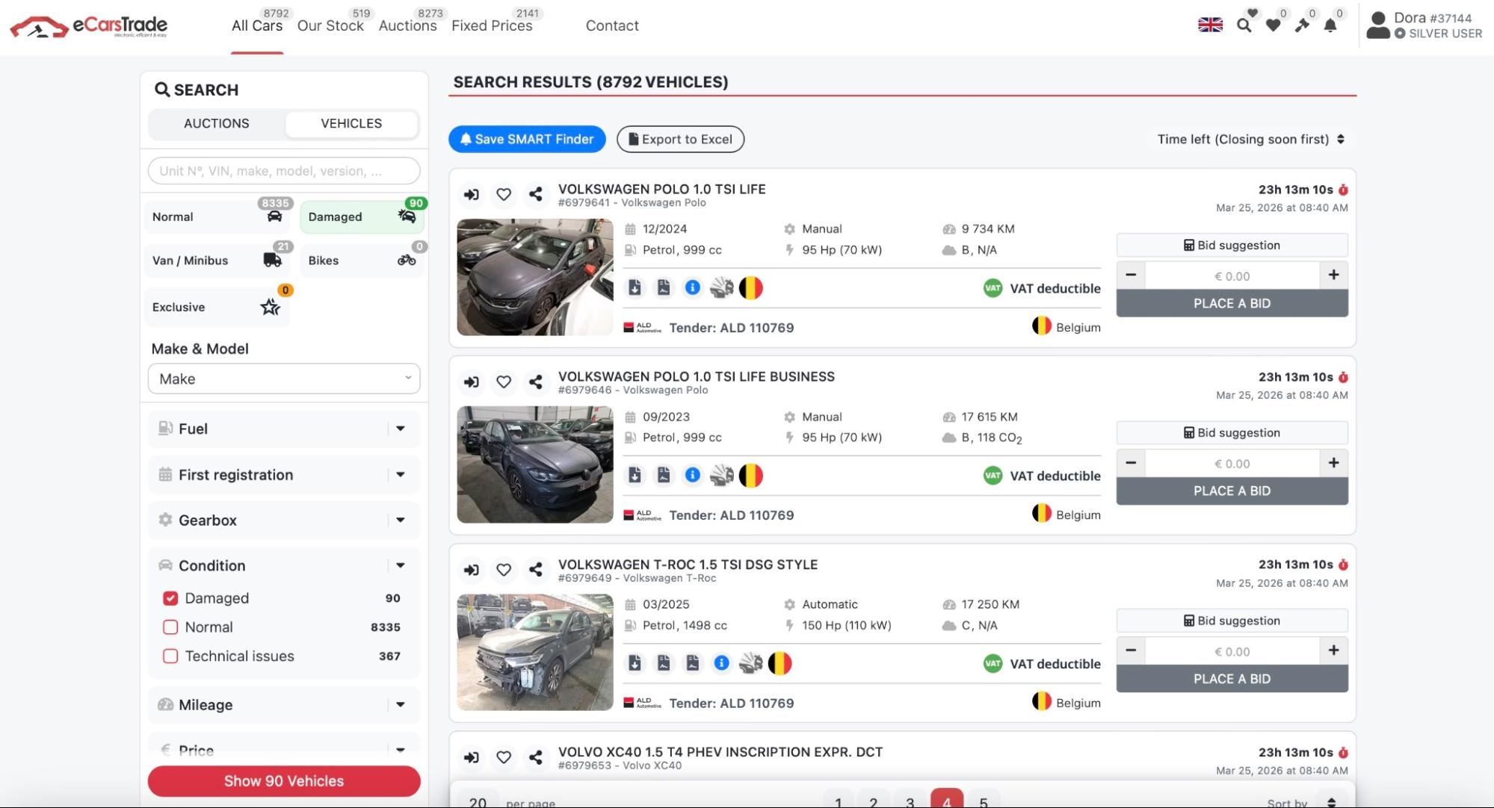Favorite the Volkswagen Polo 1.0 TSI Life

(x=504, y=194)
